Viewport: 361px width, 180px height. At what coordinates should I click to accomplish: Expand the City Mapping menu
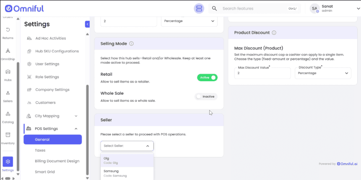point(76,116)
